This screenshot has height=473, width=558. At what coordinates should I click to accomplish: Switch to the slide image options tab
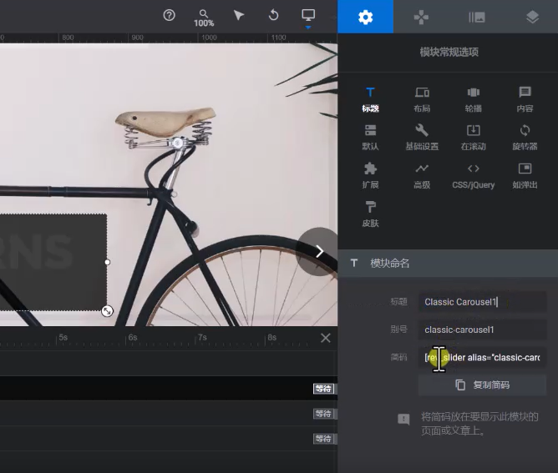(477, 17)
